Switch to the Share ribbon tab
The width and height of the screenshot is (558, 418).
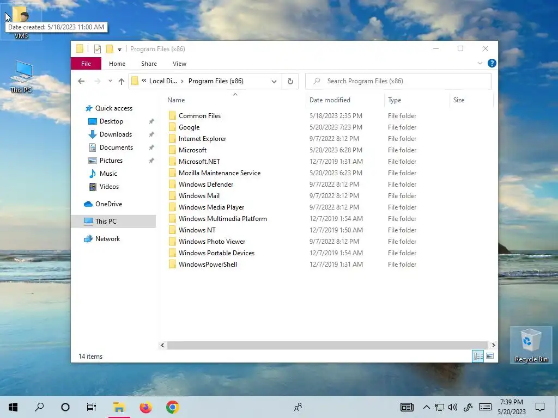click(149, 64)
